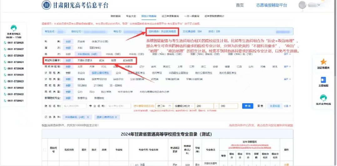337x166 pixels.
Task: Remove the 国家公费师范生 selected condition tag
Action: point(116,117)
